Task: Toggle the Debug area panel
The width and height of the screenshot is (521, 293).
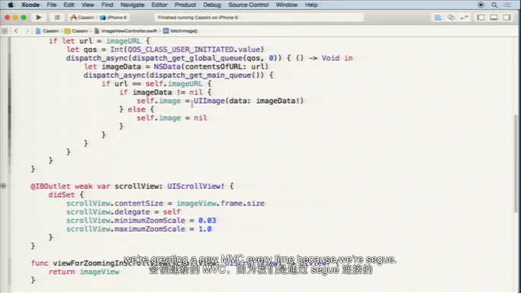Action: pos(494,18)
